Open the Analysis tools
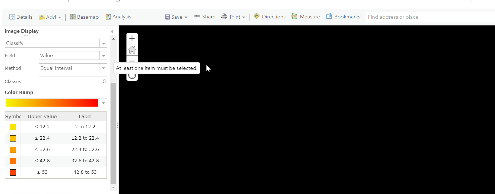 pos(118,17)
